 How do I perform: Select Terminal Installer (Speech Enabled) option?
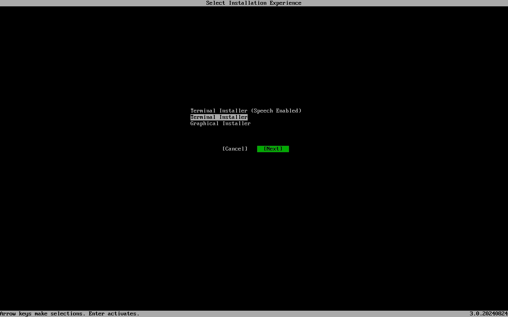point(246,111)
